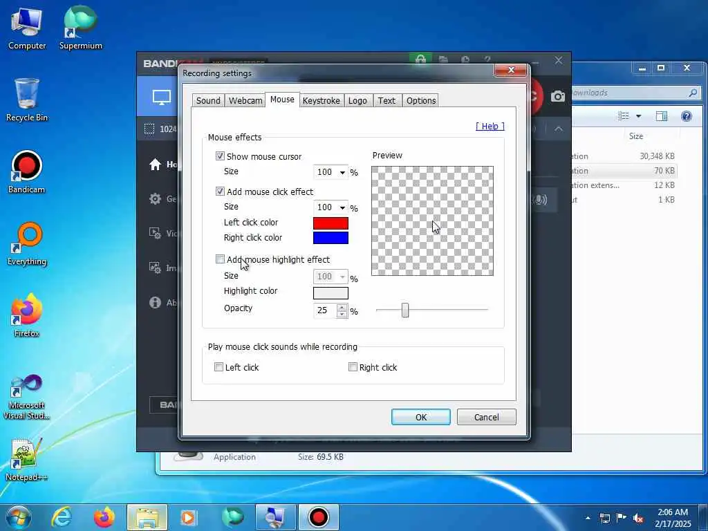
Task: Click the Action Center flag tray icon
Action: 622,518
